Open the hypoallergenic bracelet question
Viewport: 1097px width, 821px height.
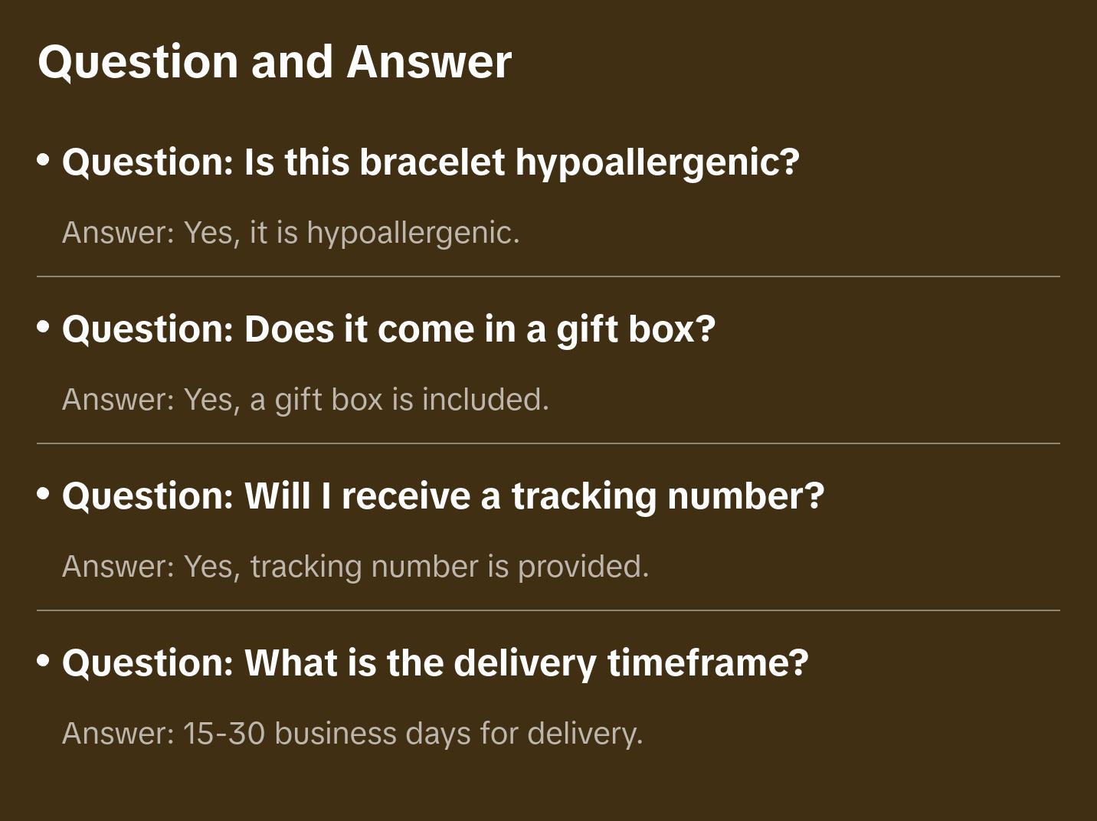pos(431,162)
